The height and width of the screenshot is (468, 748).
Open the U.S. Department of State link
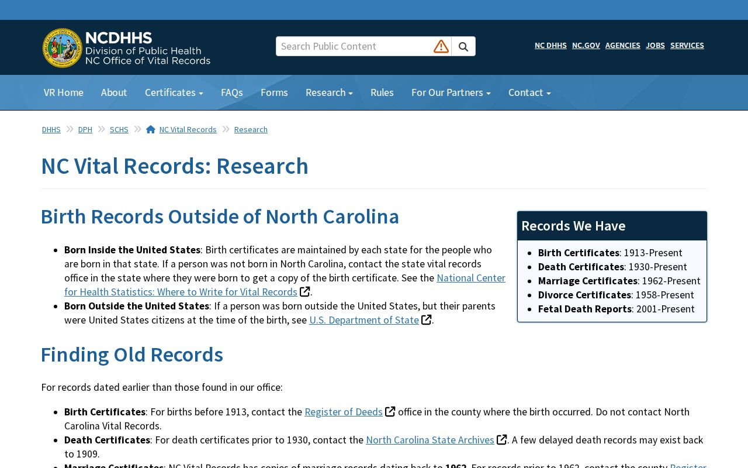point(364,320)
